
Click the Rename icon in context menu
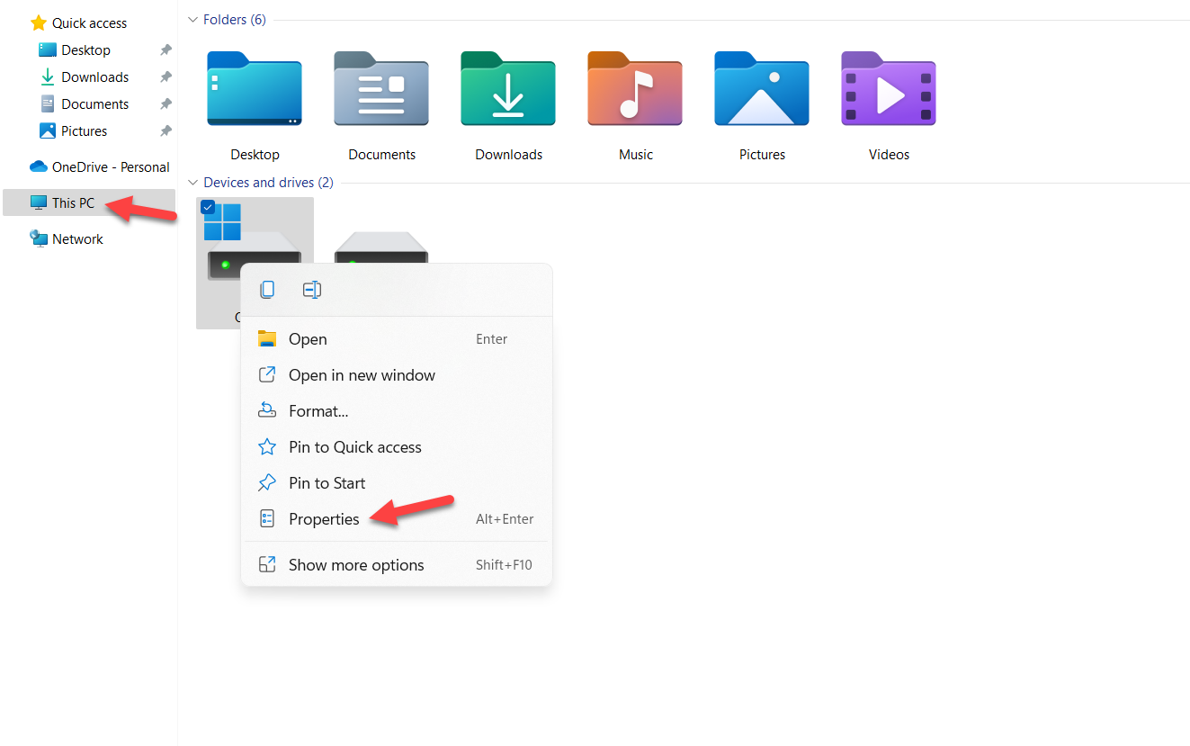[x=312, y=290]
